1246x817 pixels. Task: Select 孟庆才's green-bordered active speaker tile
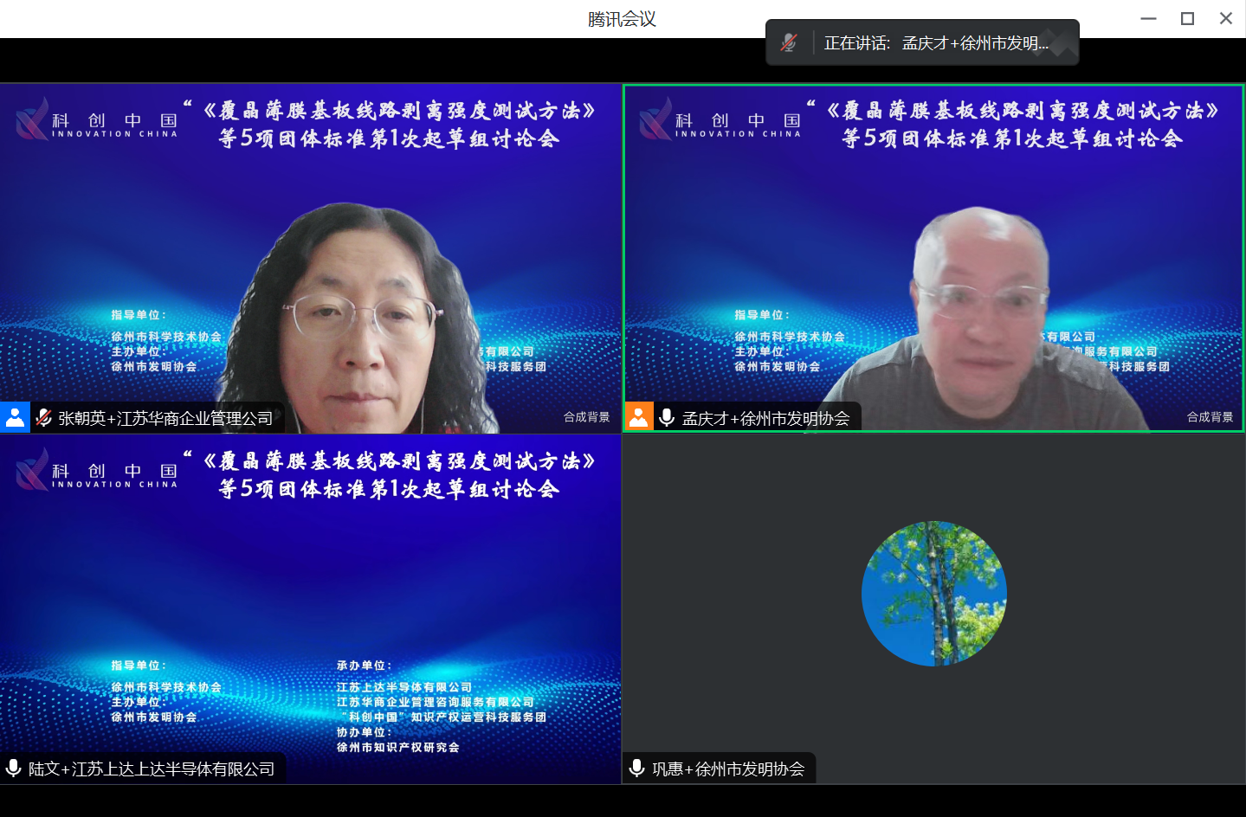point(933,257)
